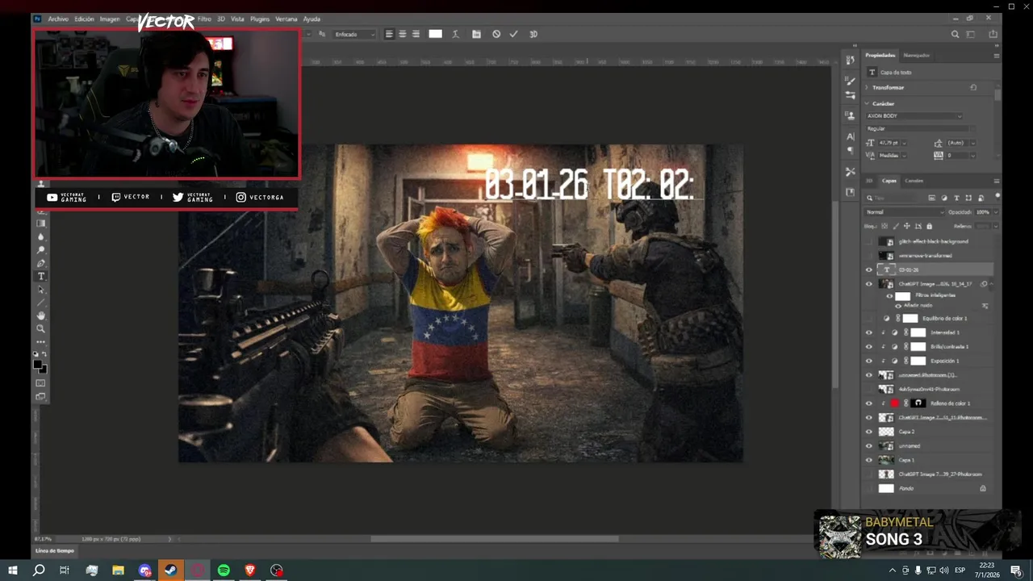Open font size dropdown in Properties

click(x=904, y=143)
